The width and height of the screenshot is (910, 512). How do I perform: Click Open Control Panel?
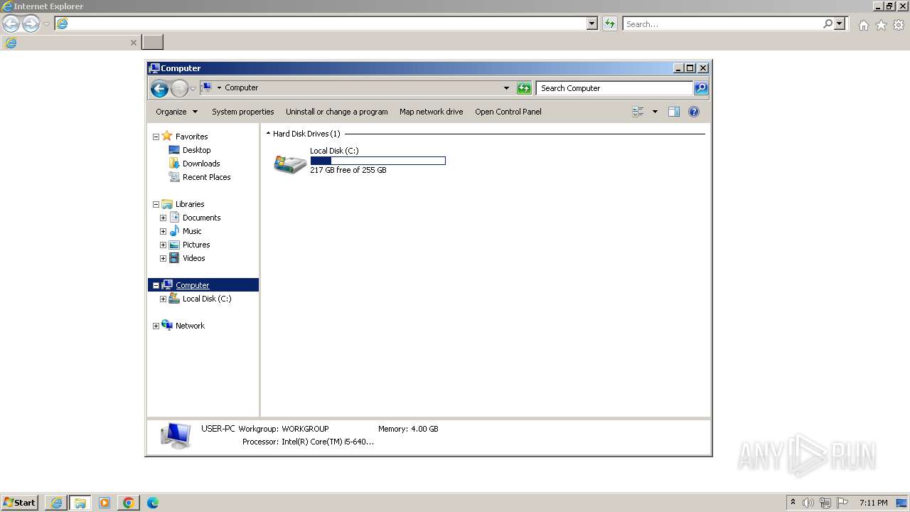508,112
